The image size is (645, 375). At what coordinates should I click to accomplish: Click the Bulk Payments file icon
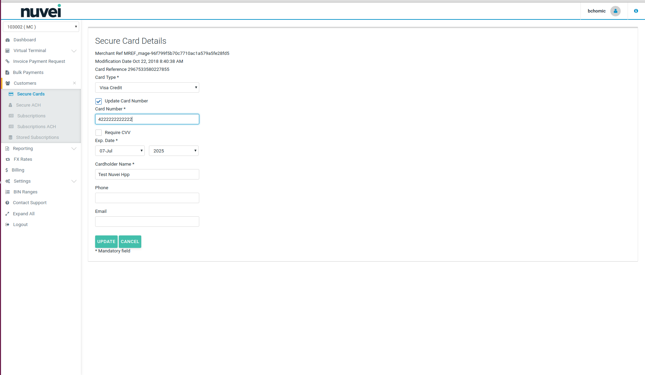coord(7,73)
